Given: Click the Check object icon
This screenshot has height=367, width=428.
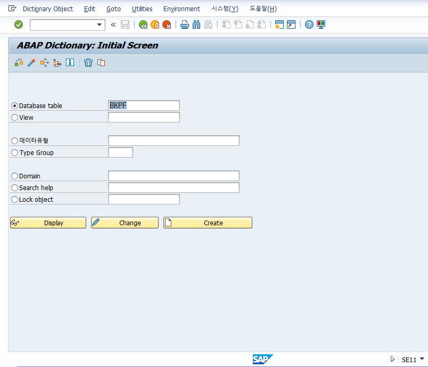Looking at the screenshot, I should 19,62.
